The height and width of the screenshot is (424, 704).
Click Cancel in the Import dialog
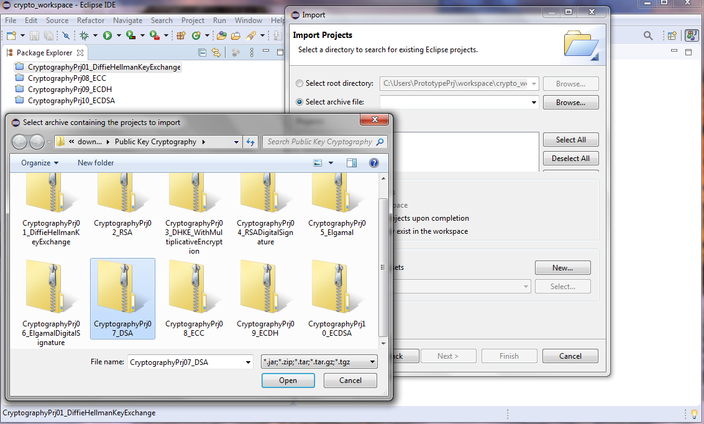pos(570,356)
